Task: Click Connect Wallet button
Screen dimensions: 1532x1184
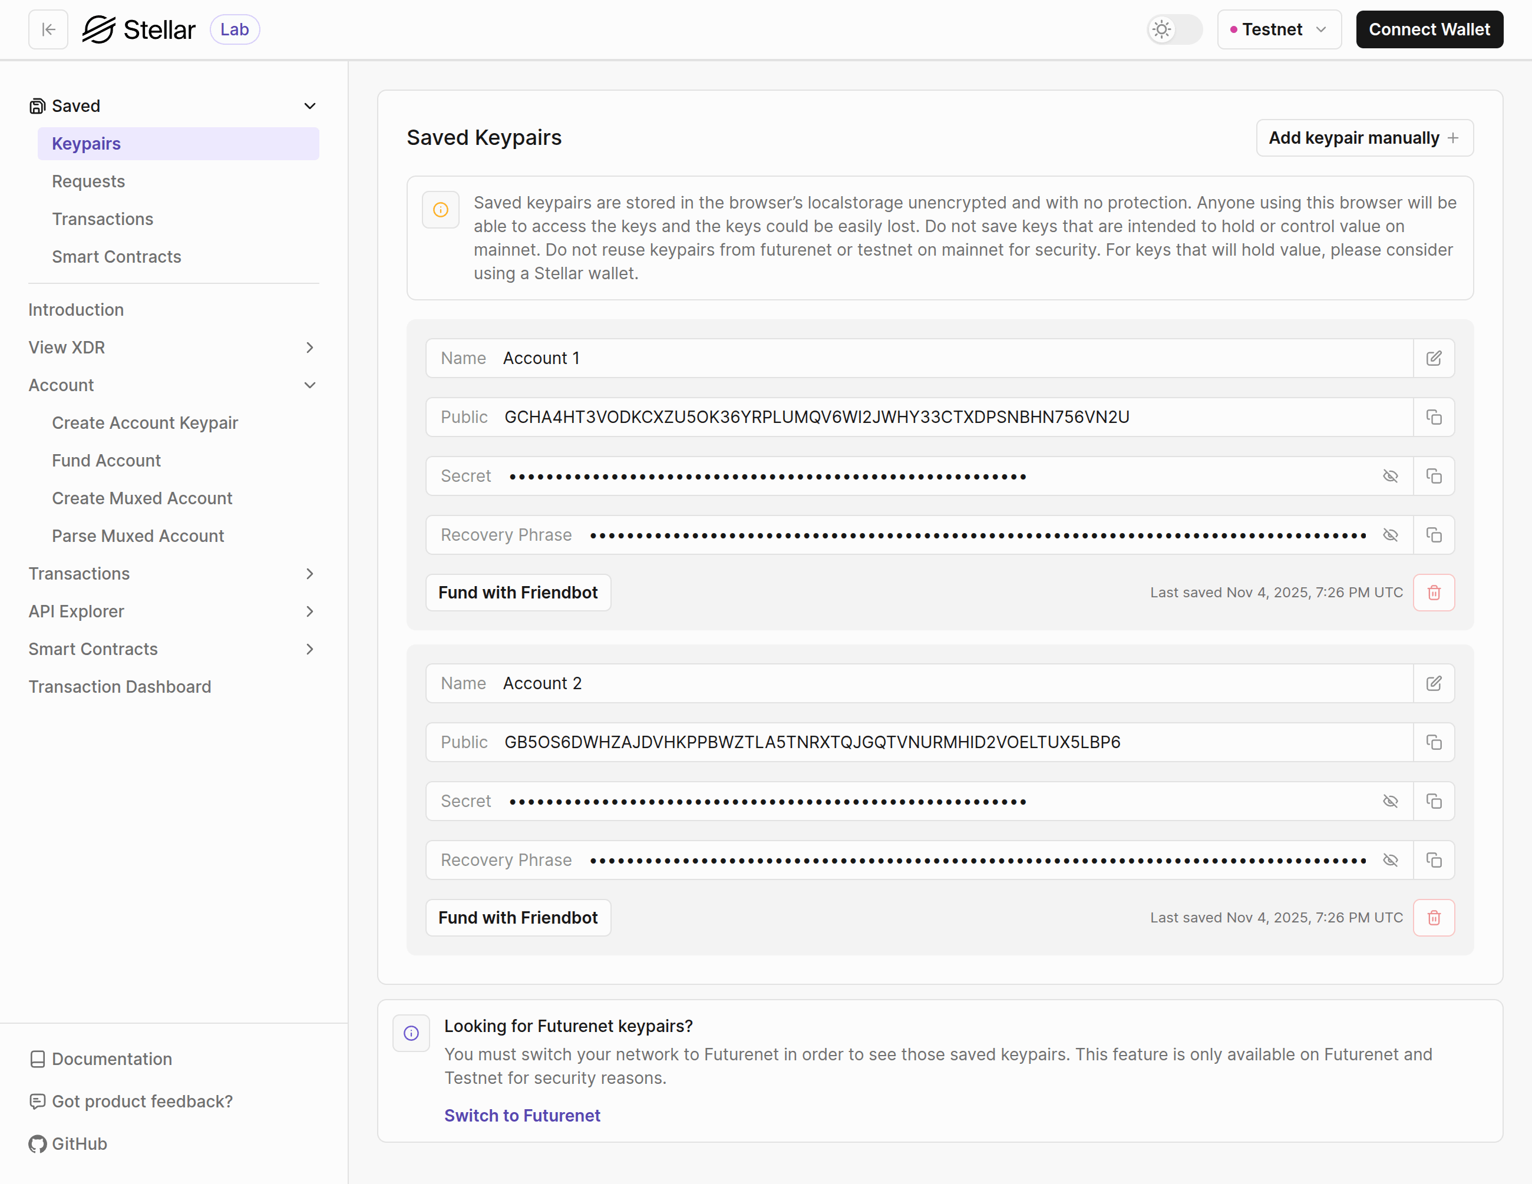Action: [1429, 29]
